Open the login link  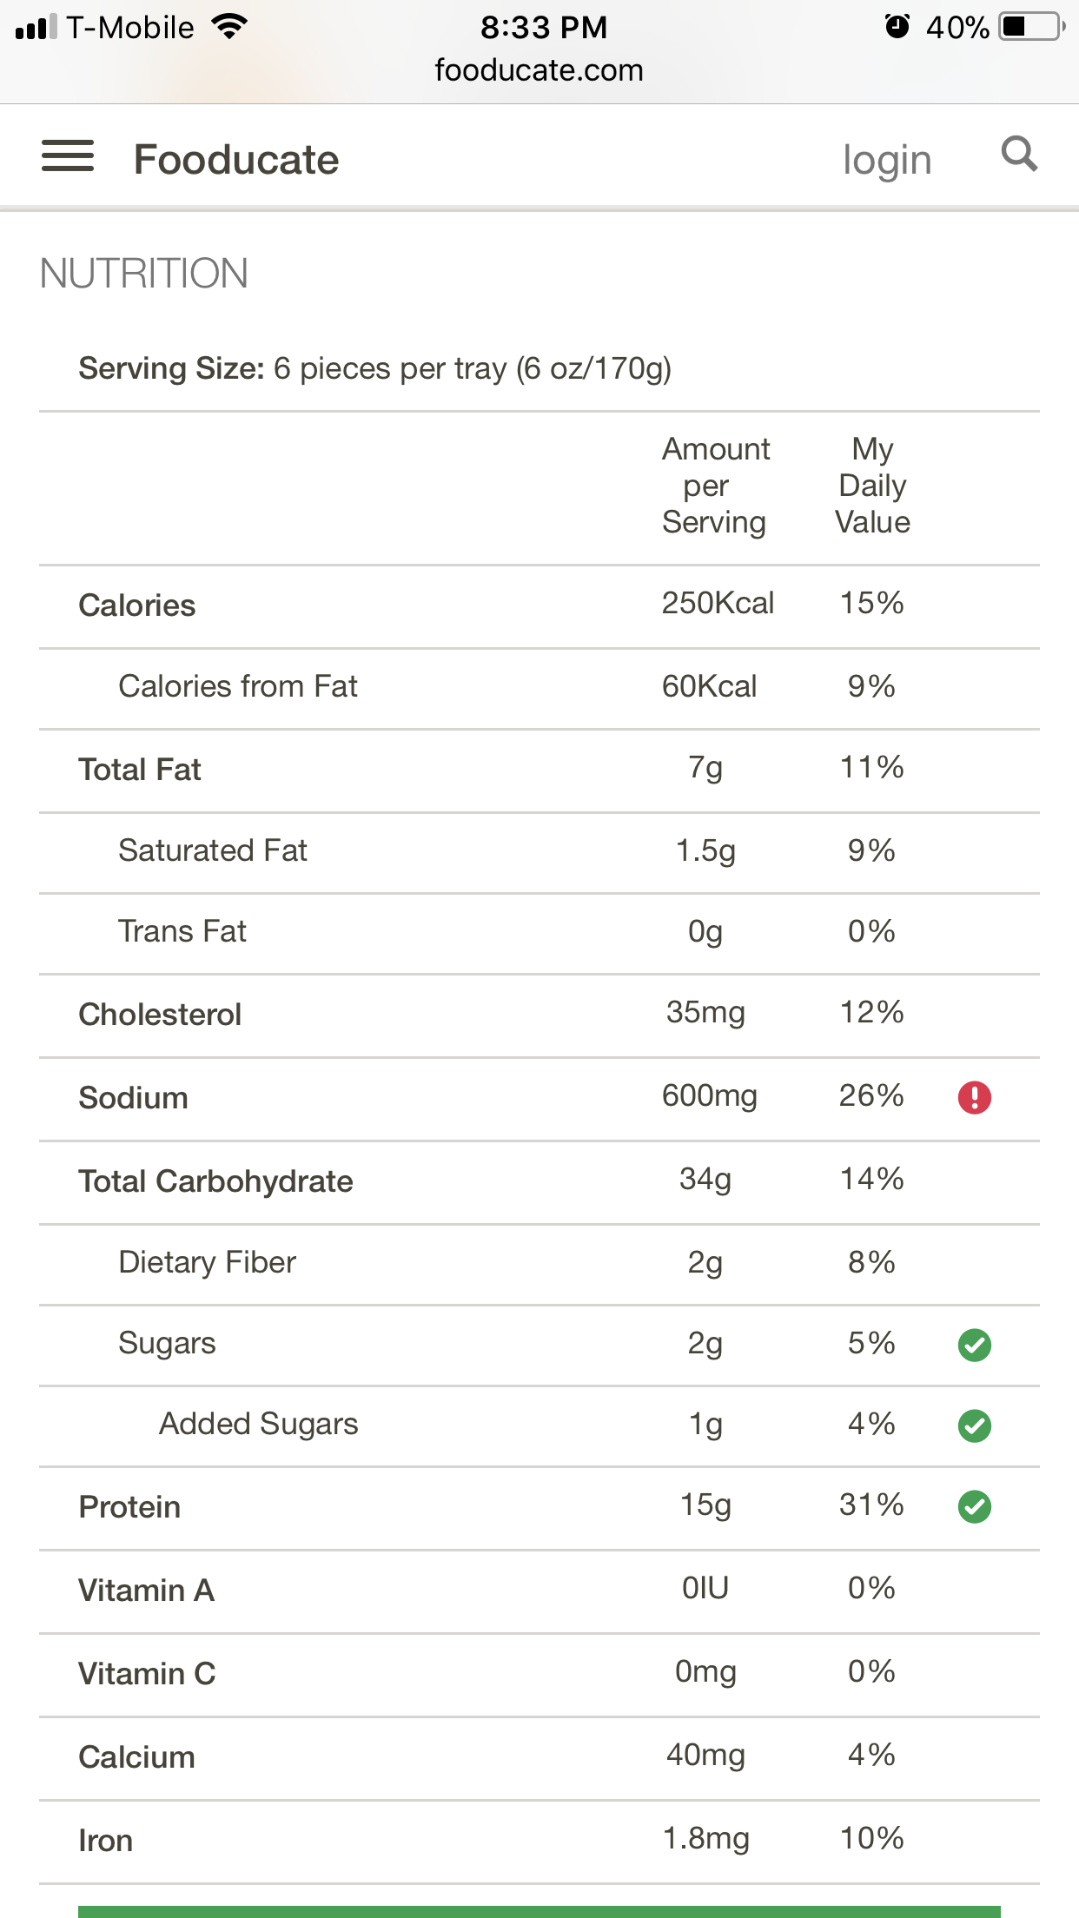887,160
